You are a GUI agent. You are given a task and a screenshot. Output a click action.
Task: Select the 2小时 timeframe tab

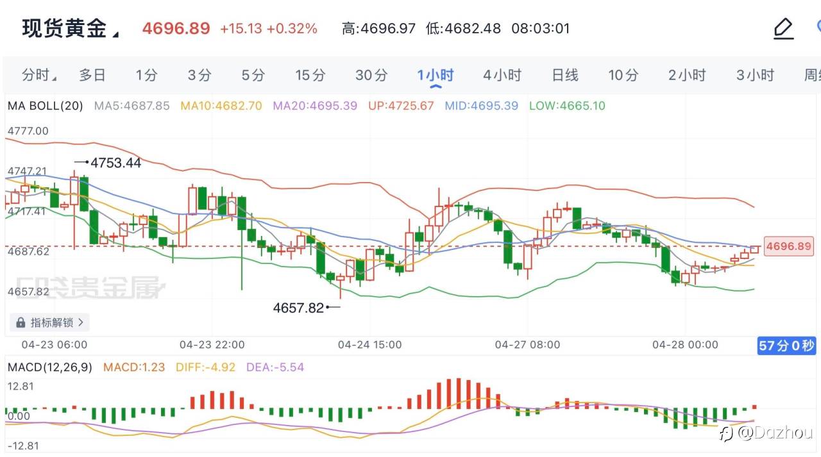point(687,75)
